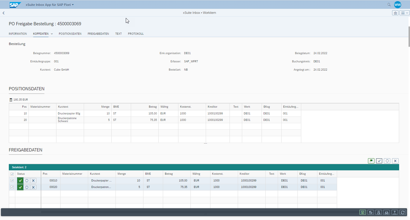Toggle the checkbox for row 00010
Viewport: 410px width, 220px height.
[12, 181]
